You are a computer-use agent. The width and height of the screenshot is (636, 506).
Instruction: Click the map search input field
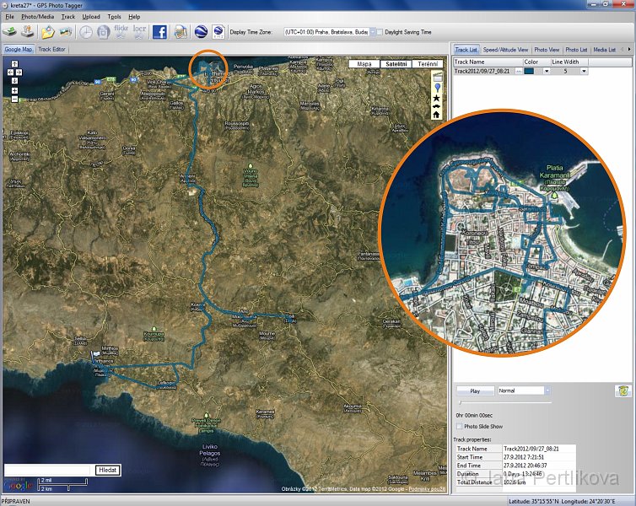point(47,470)
